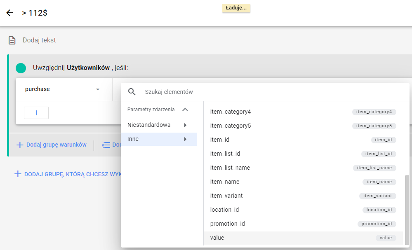The width and height of the screenshot is (412, 250).
Task: Choose the item_list_id parameter
Action: point(303,154)
